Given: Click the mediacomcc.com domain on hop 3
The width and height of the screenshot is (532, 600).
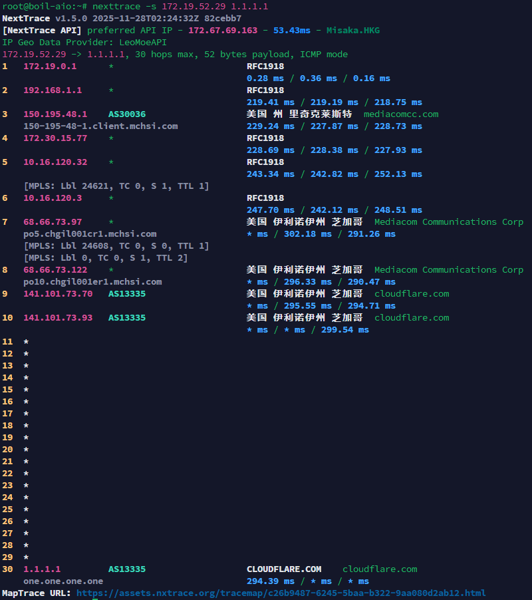Looking at the screenshot, I should pos(401,114).
